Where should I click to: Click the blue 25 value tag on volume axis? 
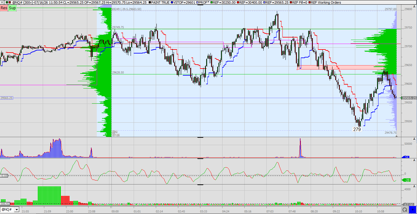click(x=406, y=157)
